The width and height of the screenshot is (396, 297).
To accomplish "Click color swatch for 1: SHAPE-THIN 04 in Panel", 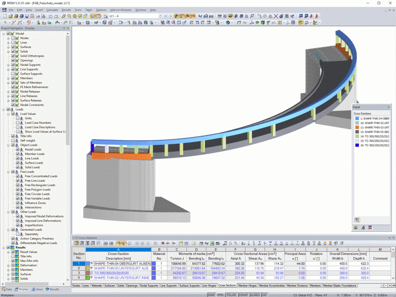I will click(x=357, y=118).
